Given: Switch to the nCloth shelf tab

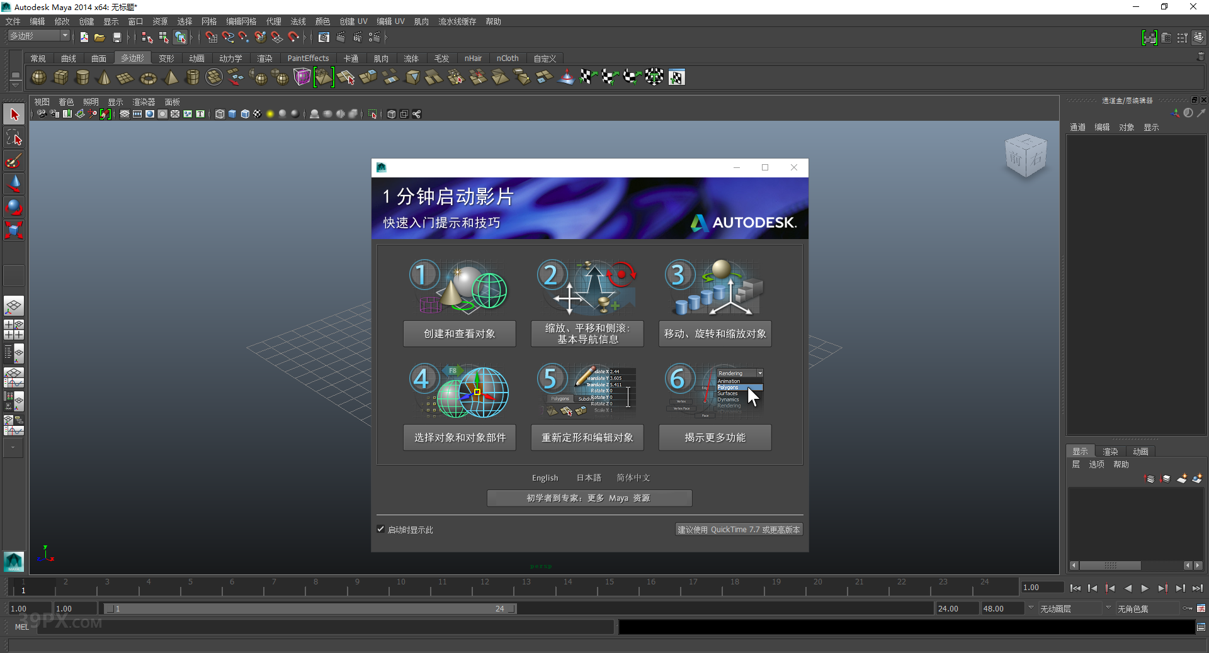Looking at the screenshot, I should (508, 58).
